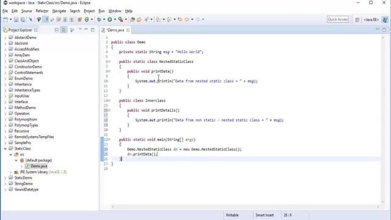Toggle fold marker for printData at line 8
The width and height of the screenshot is (391, 220).
click(109, 71)
